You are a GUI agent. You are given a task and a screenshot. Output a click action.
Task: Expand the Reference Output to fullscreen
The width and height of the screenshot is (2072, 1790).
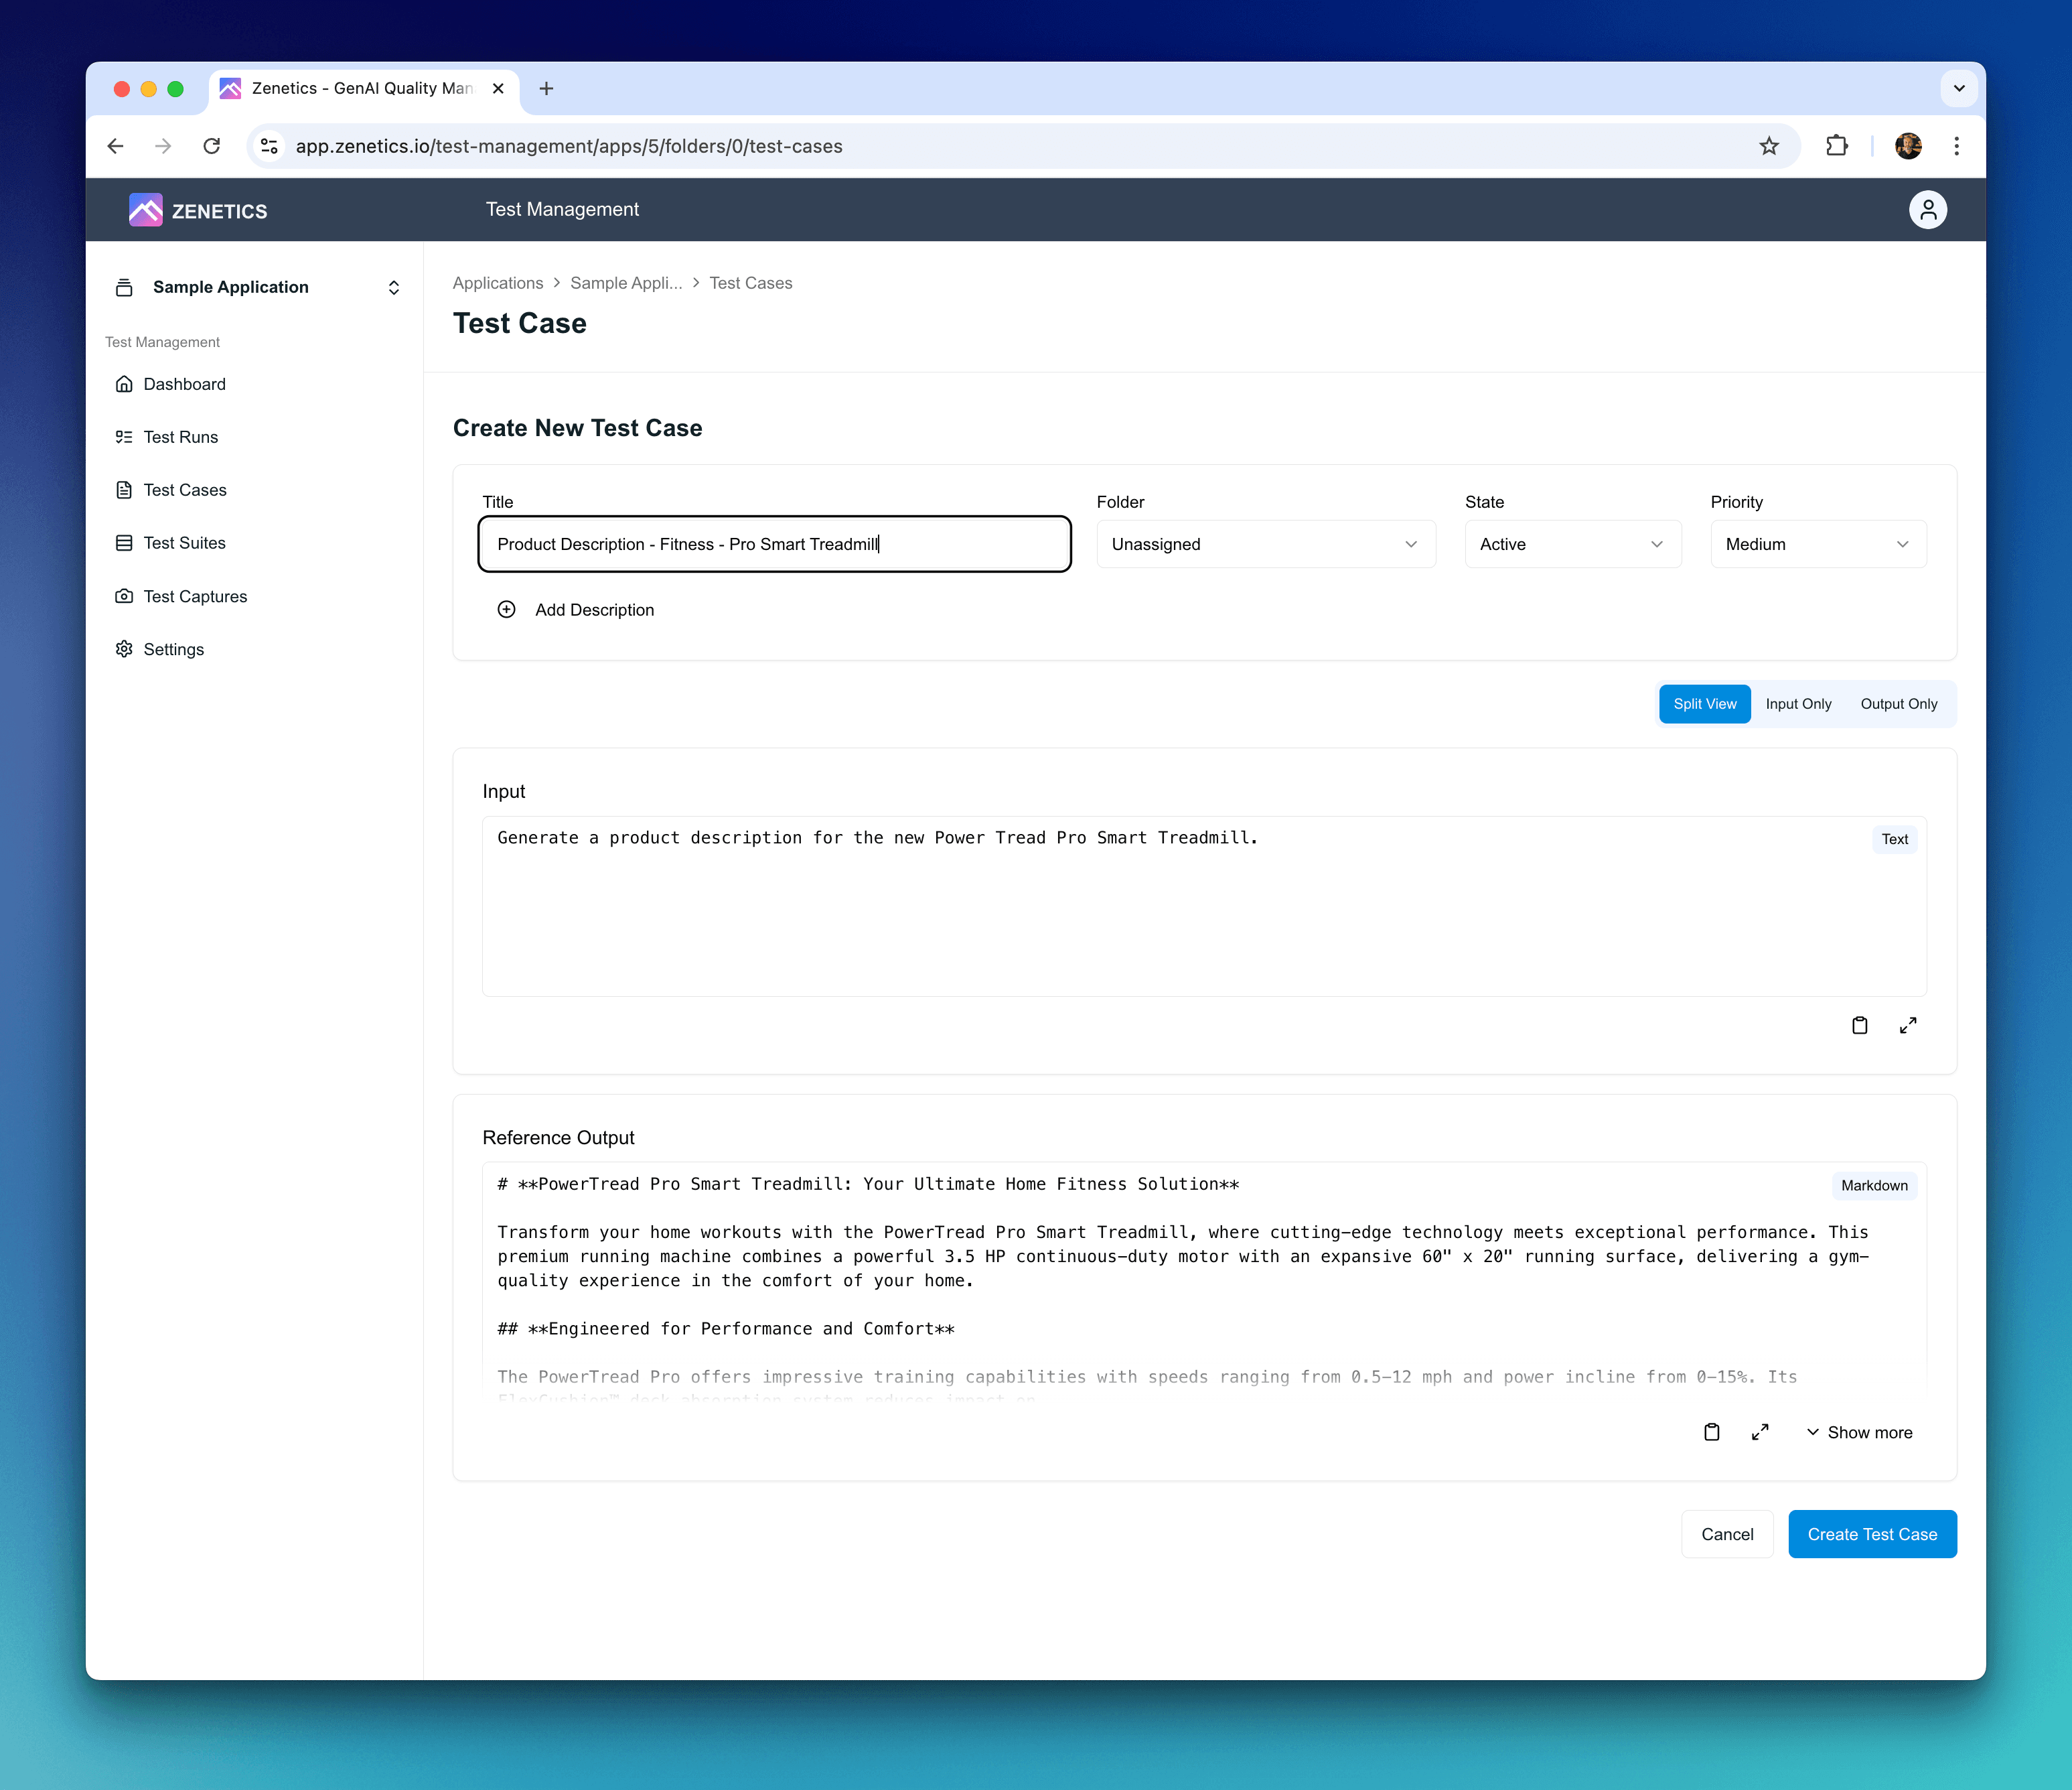[1760, 1432]
